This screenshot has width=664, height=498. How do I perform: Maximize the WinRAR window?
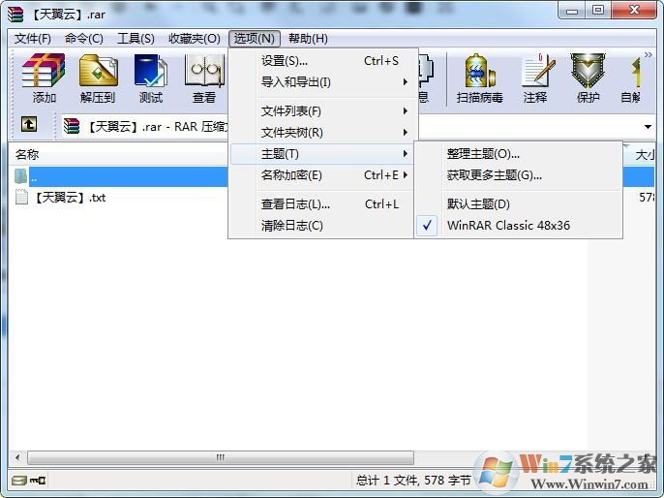(598, 11)
